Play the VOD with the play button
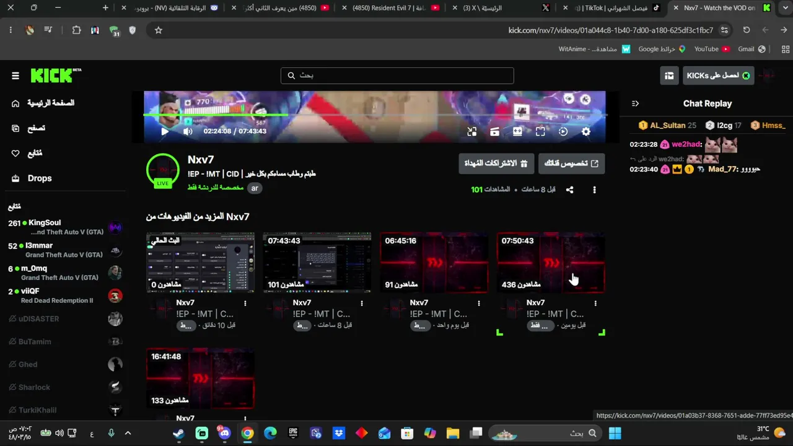 164,131
